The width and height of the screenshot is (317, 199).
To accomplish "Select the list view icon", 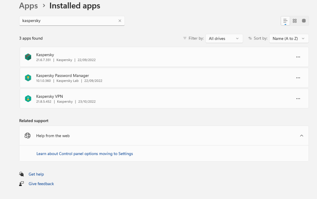I will click(285, 21).
